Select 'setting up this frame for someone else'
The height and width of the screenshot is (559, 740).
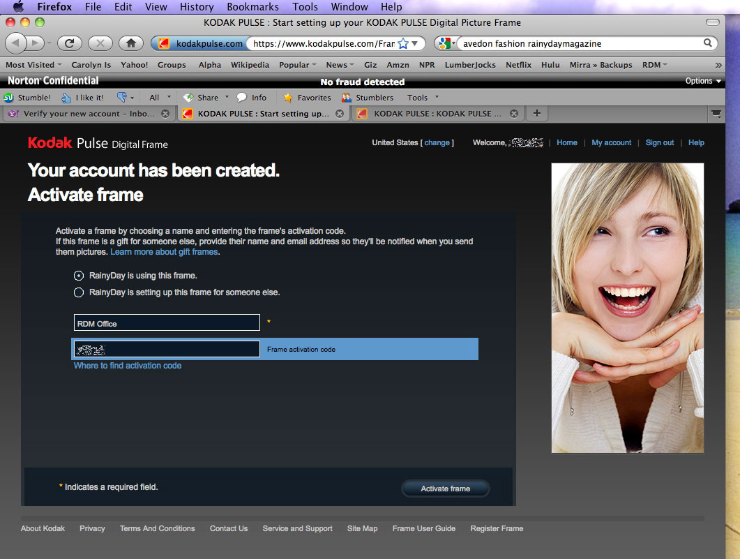point(79,292)
